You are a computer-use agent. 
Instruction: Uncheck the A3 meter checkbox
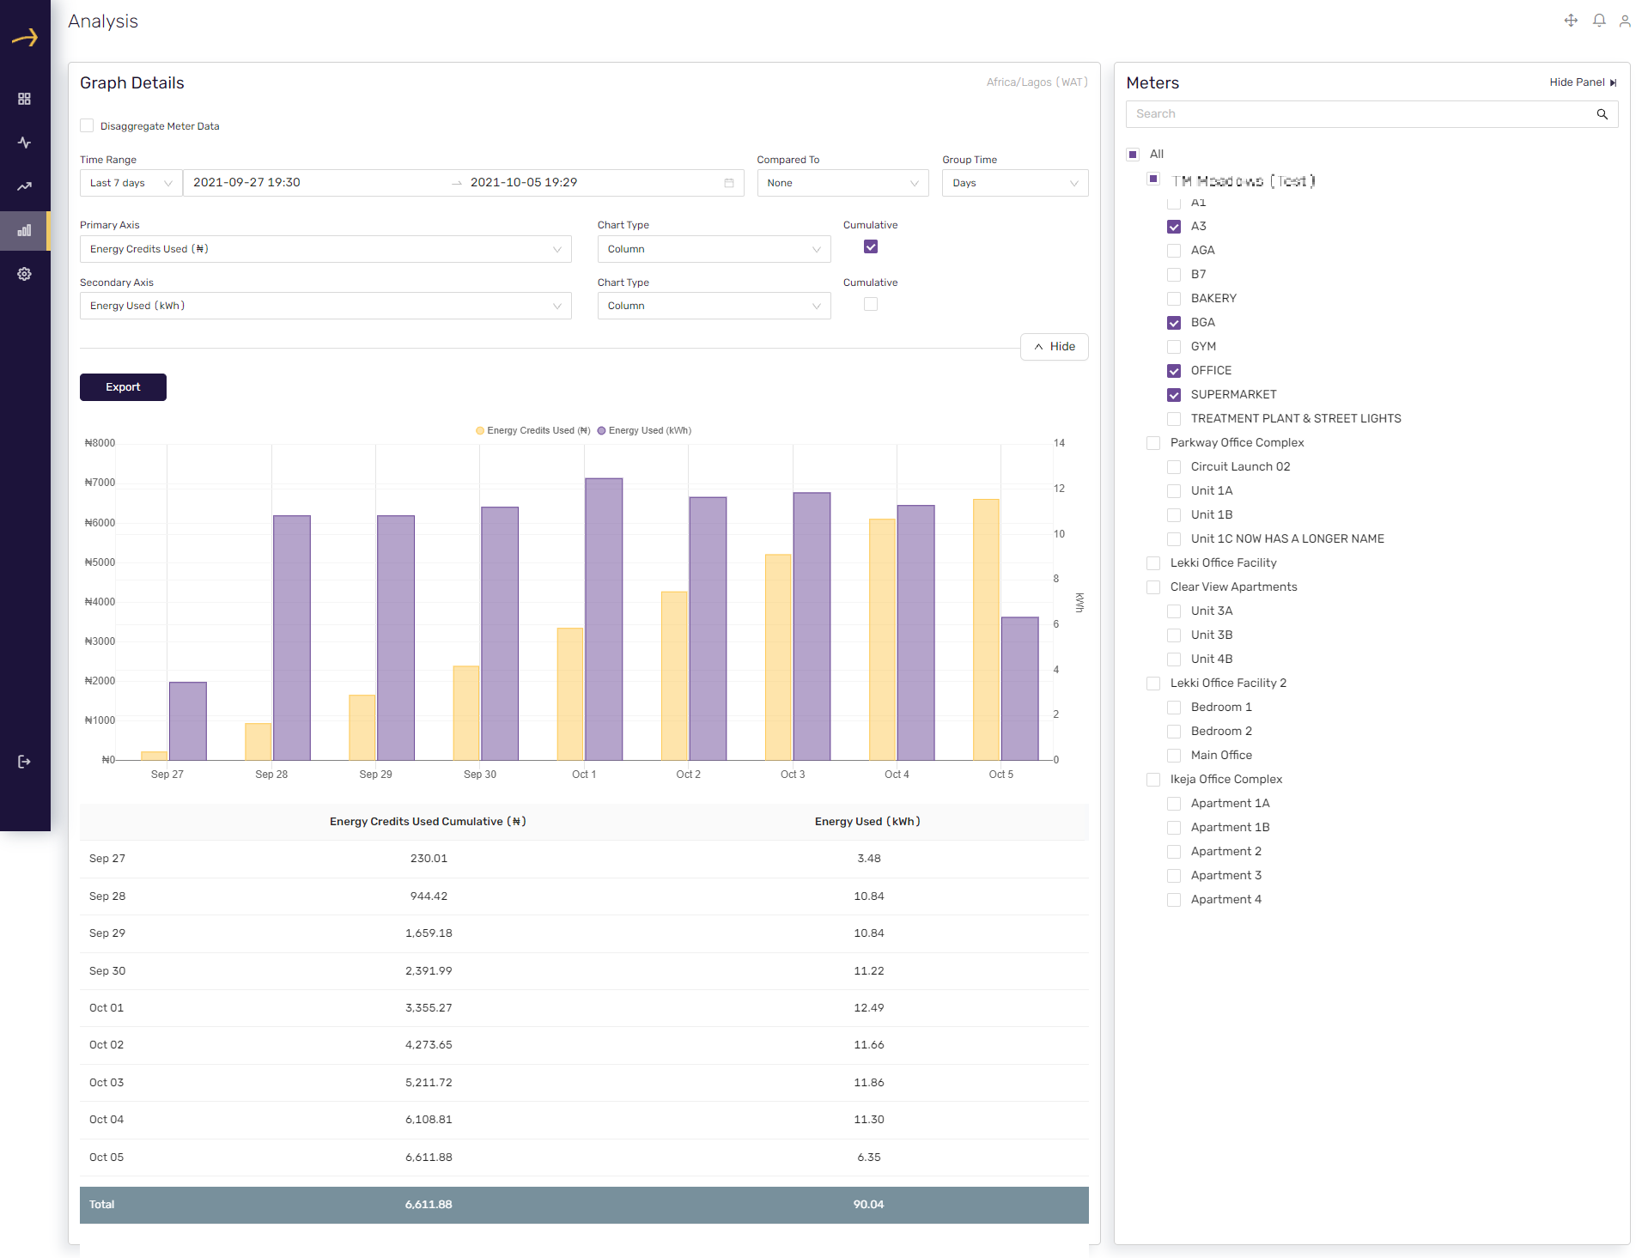(x=1174, y=227)
